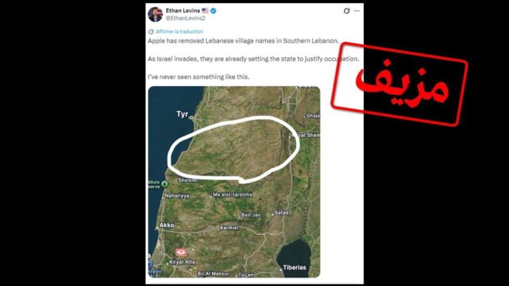
Task: Click Ethan Levins profile avatar
Action: pos(155,15)
